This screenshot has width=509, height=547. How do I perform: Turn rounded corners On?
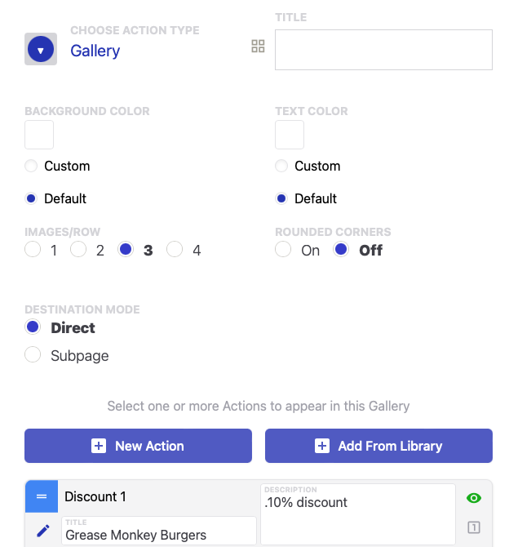(x=283, y=250)
